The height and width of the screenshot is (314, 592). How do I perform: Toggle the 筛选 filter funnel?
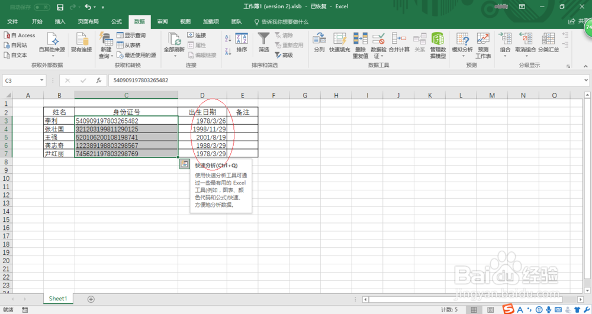pyautogui.click(x=263, y=43)
